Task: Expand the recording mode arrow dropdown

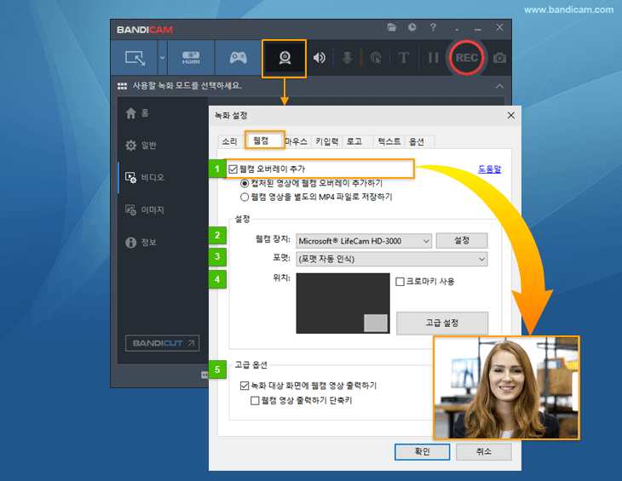Action: (162, 58)
